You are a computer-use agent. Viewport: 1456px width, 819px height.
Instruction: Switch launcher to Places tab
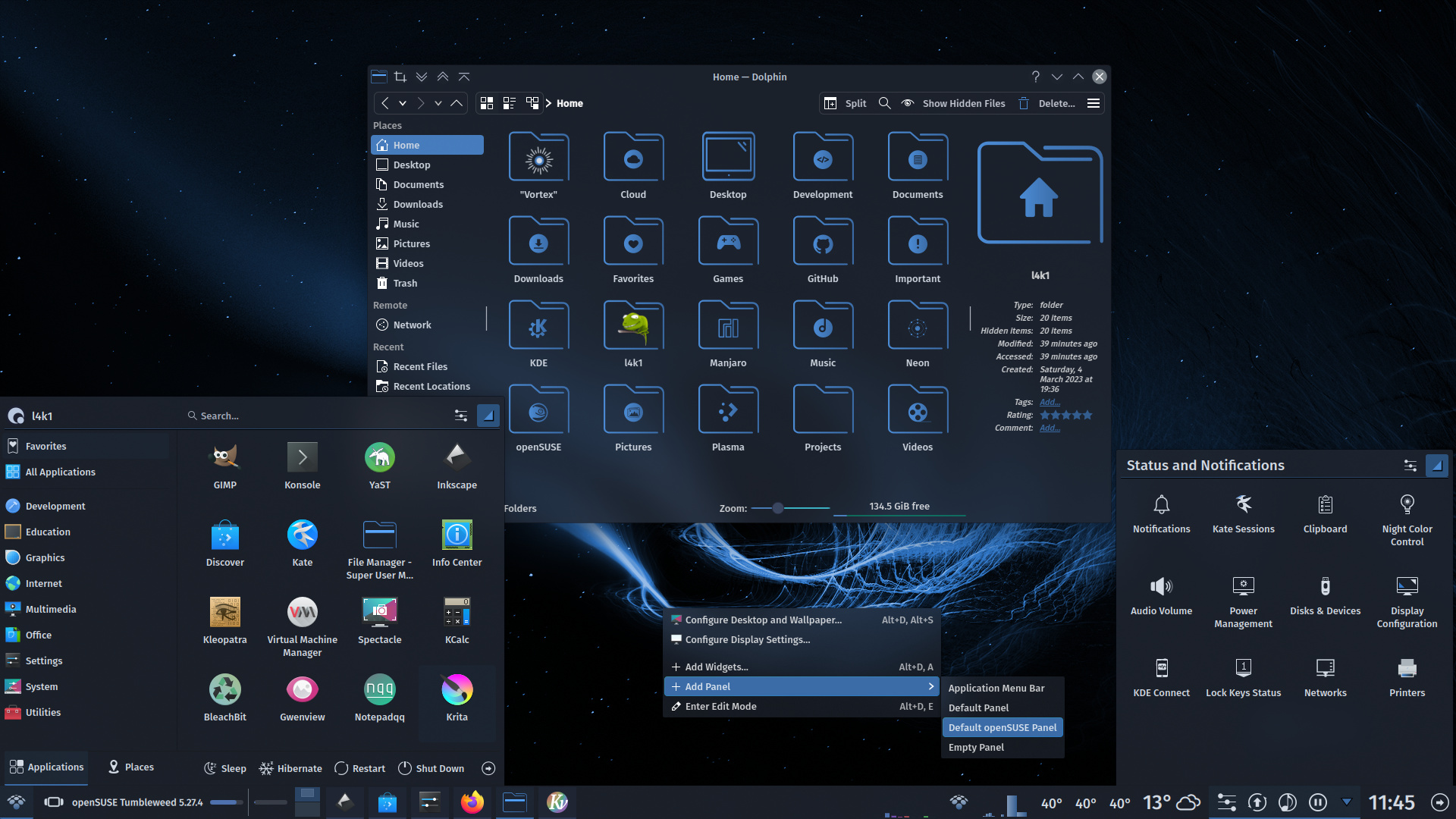click(x=131, y=767)
